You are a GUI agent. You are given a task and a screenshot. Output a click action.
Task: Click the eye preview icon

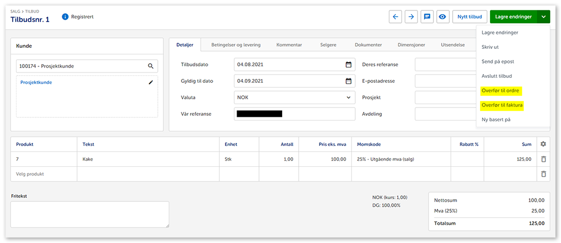pyautogui.click(x=442, y=17)
